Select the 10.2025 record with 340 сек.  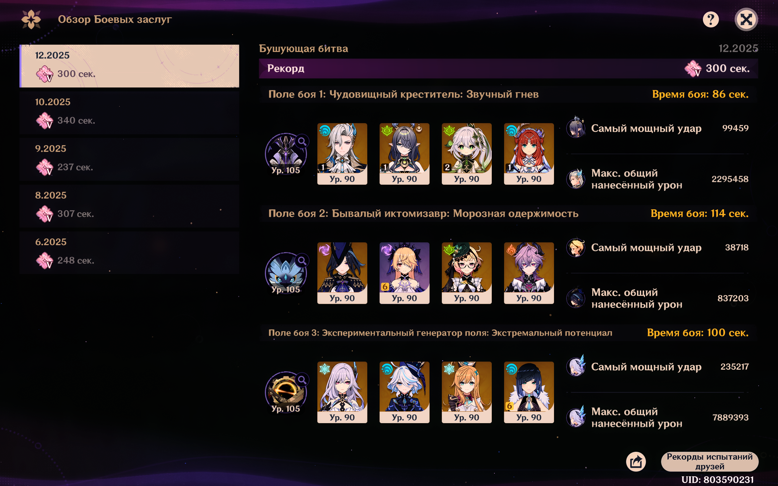[x=129, y=113]
